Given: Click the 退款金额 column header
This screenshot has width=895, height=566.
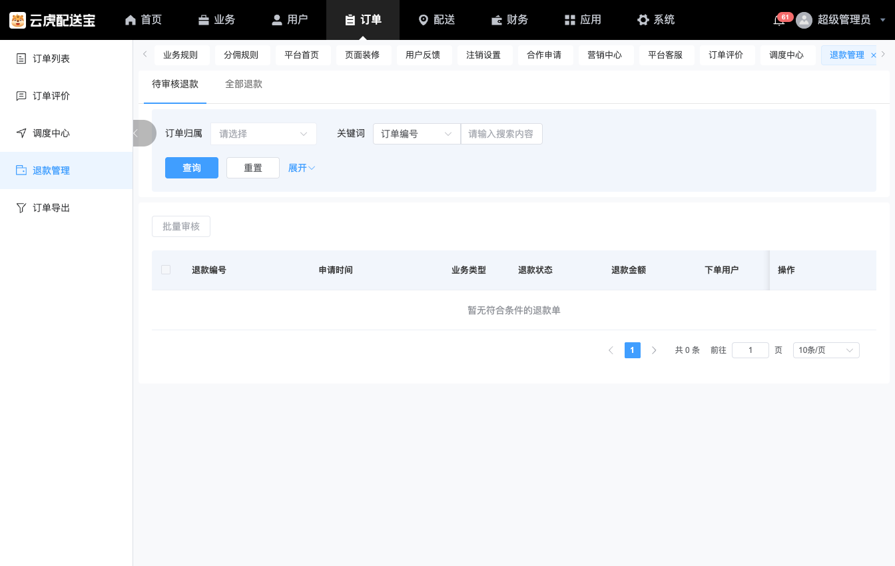Looking at the screenshot, I should (x=629, y=270).
